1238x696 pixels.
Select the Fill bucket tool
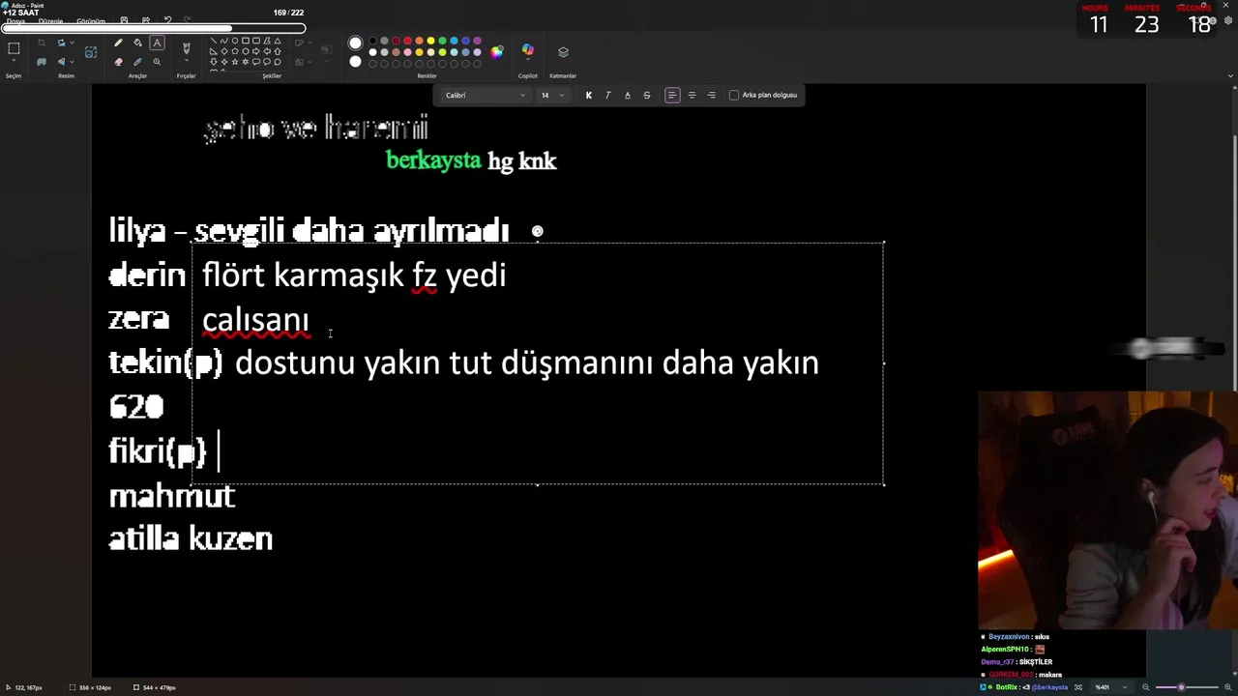point(137,43)
